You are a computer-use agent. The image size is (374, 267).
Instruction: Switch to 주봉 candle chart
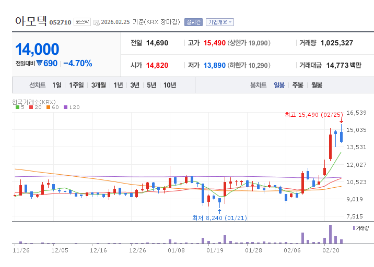[x=298, y=85]
